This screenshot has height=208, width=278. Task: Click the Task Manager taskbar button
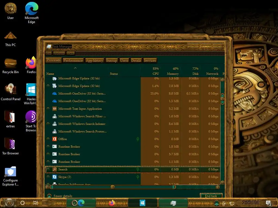pos(173,203)
